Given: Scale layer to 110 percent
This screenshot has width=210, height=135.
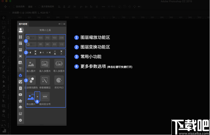Looking at the screenshot, I should (x=48, y=38).
